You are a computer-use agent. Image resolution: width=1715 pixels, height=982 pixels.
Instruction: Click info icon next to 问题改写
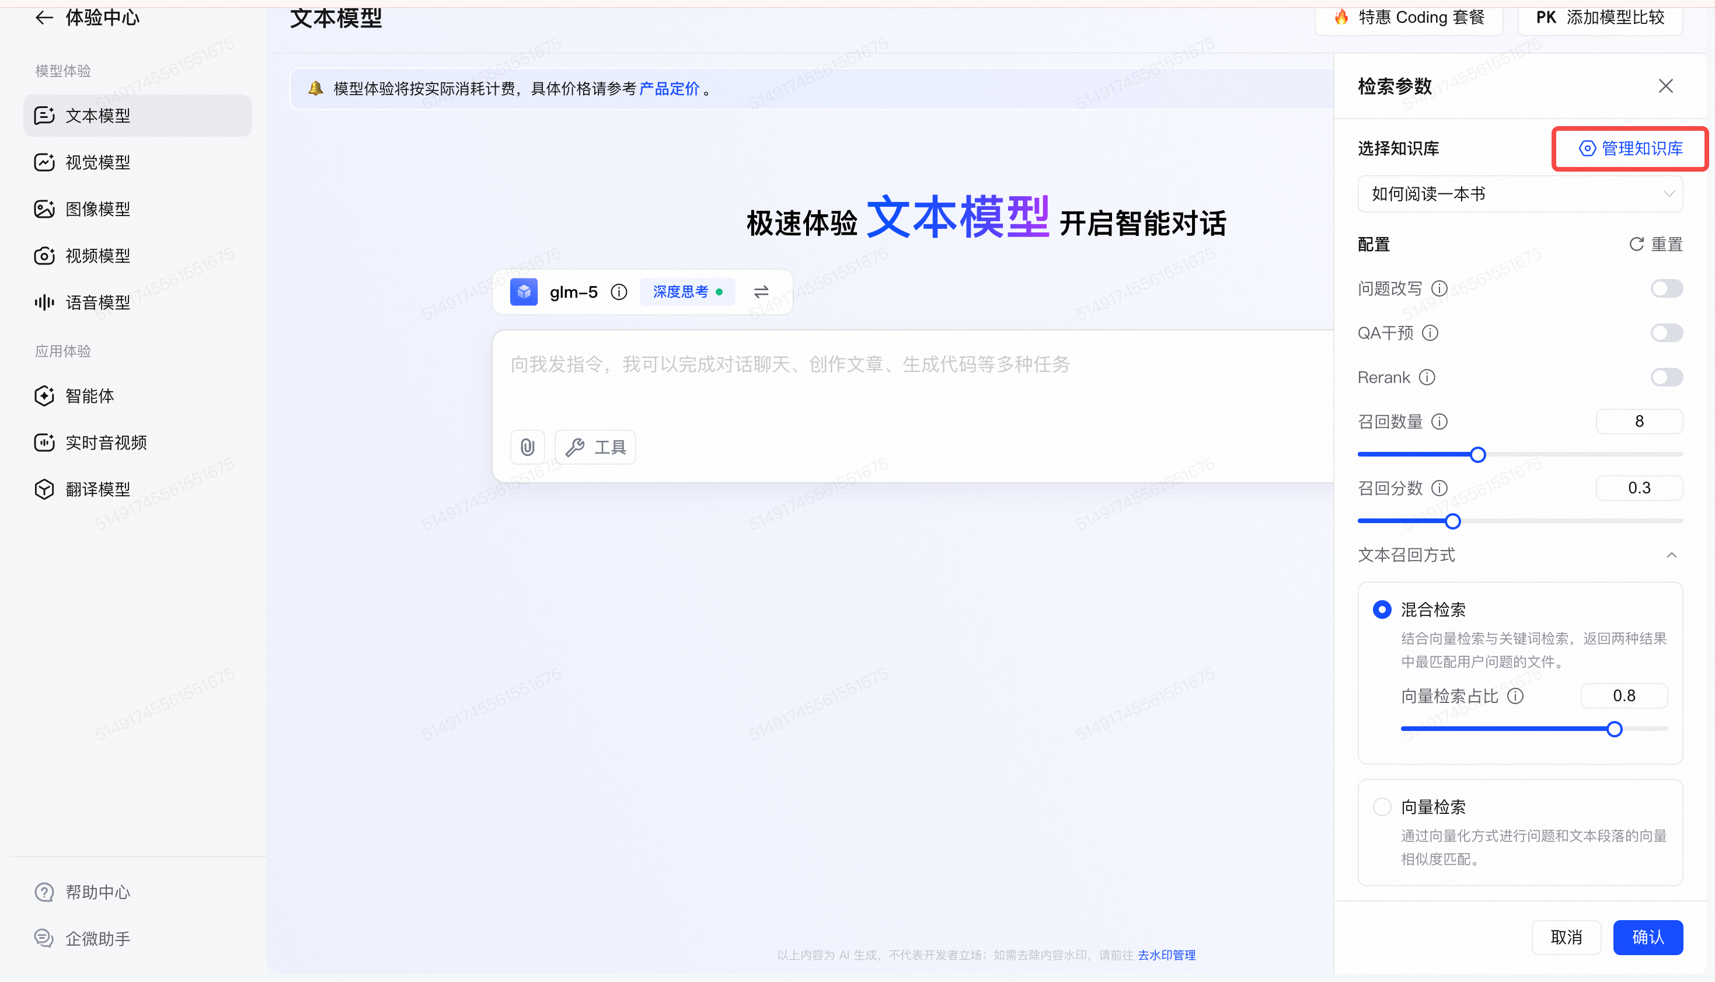pyautogui.click(x=1439, y=288)
